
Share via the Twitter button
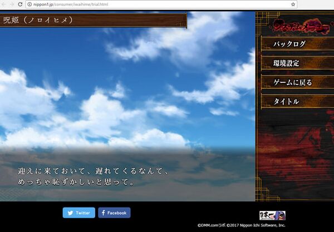[79, 213]
